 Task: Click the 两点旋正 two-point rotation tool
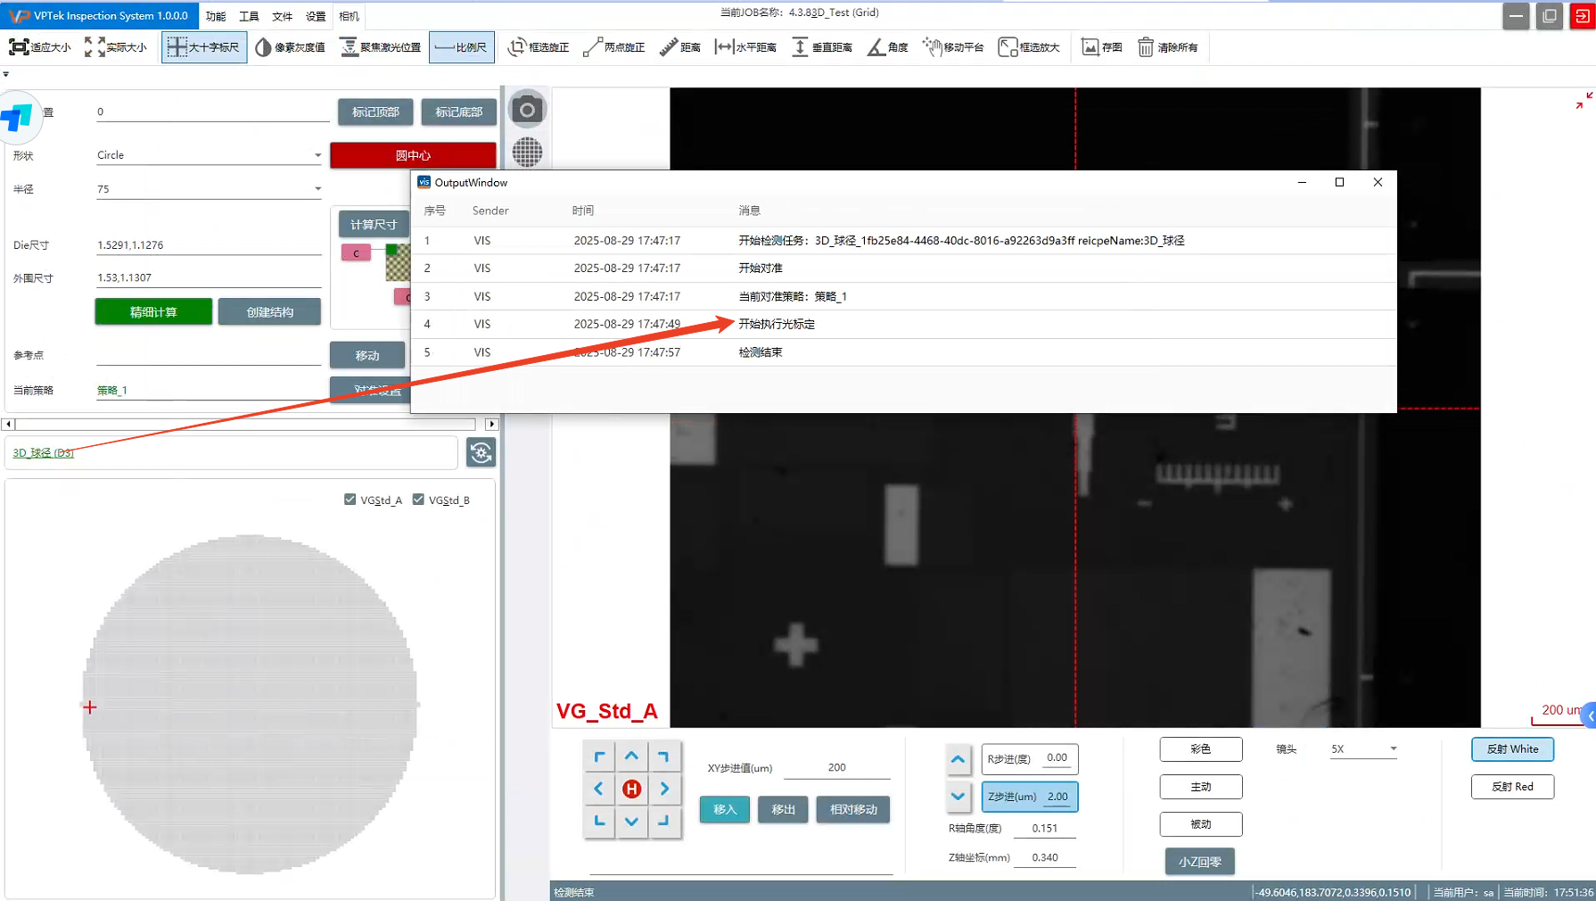click(613, 47)
